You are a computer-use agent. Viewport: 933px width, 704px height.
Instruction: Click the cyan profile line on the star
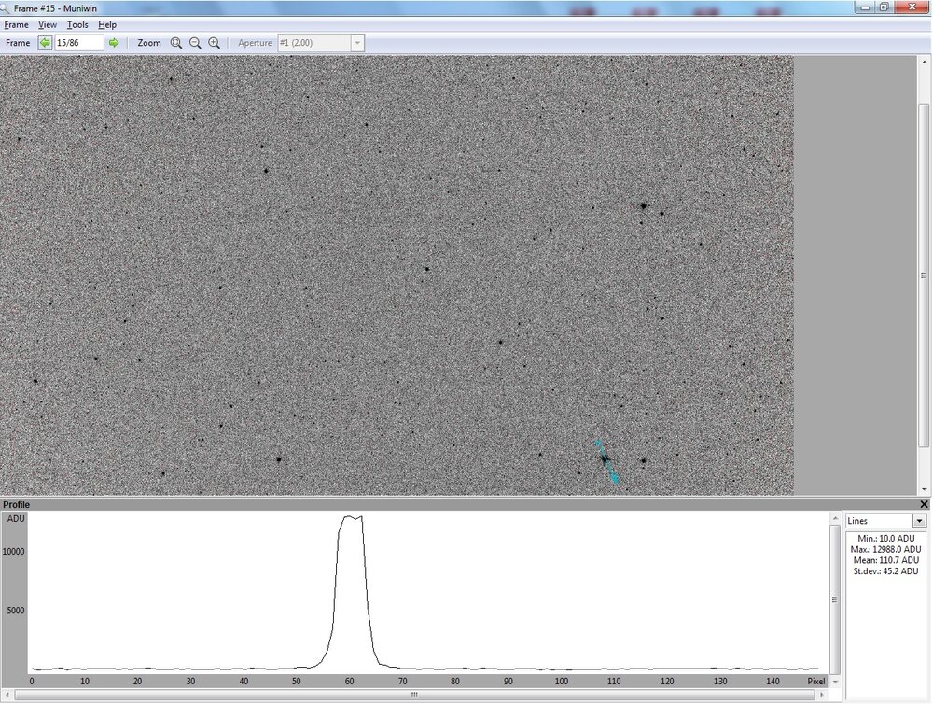[x=606, y=460]
